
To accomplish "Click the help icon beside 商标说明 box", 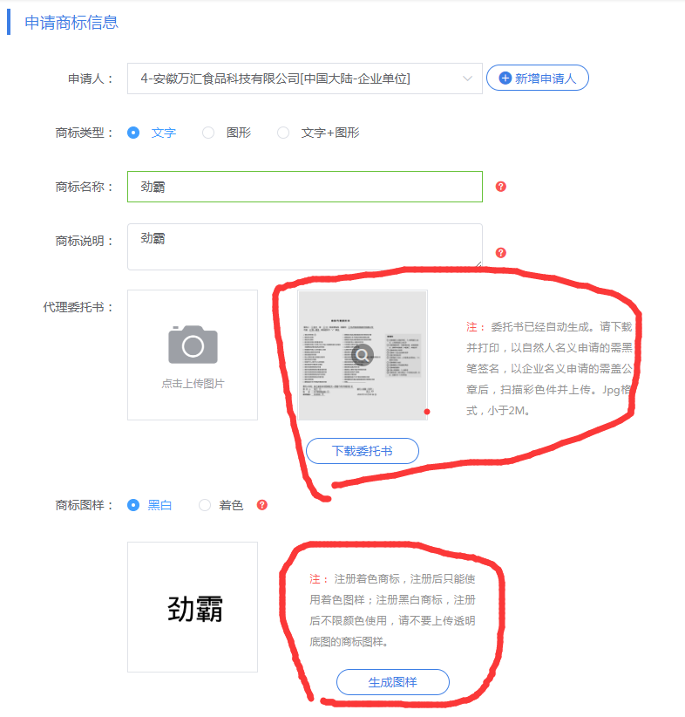I will 501,253.
